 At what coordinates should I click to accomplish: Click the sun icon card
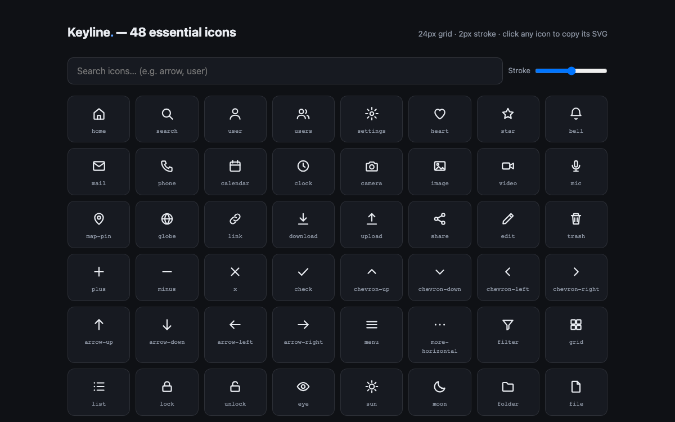[371, 392]
